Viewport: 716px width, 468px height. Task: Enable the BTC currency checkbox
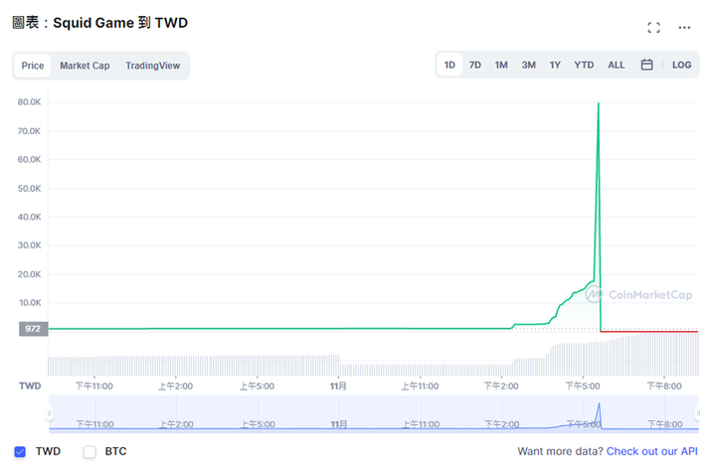point(89,452)
